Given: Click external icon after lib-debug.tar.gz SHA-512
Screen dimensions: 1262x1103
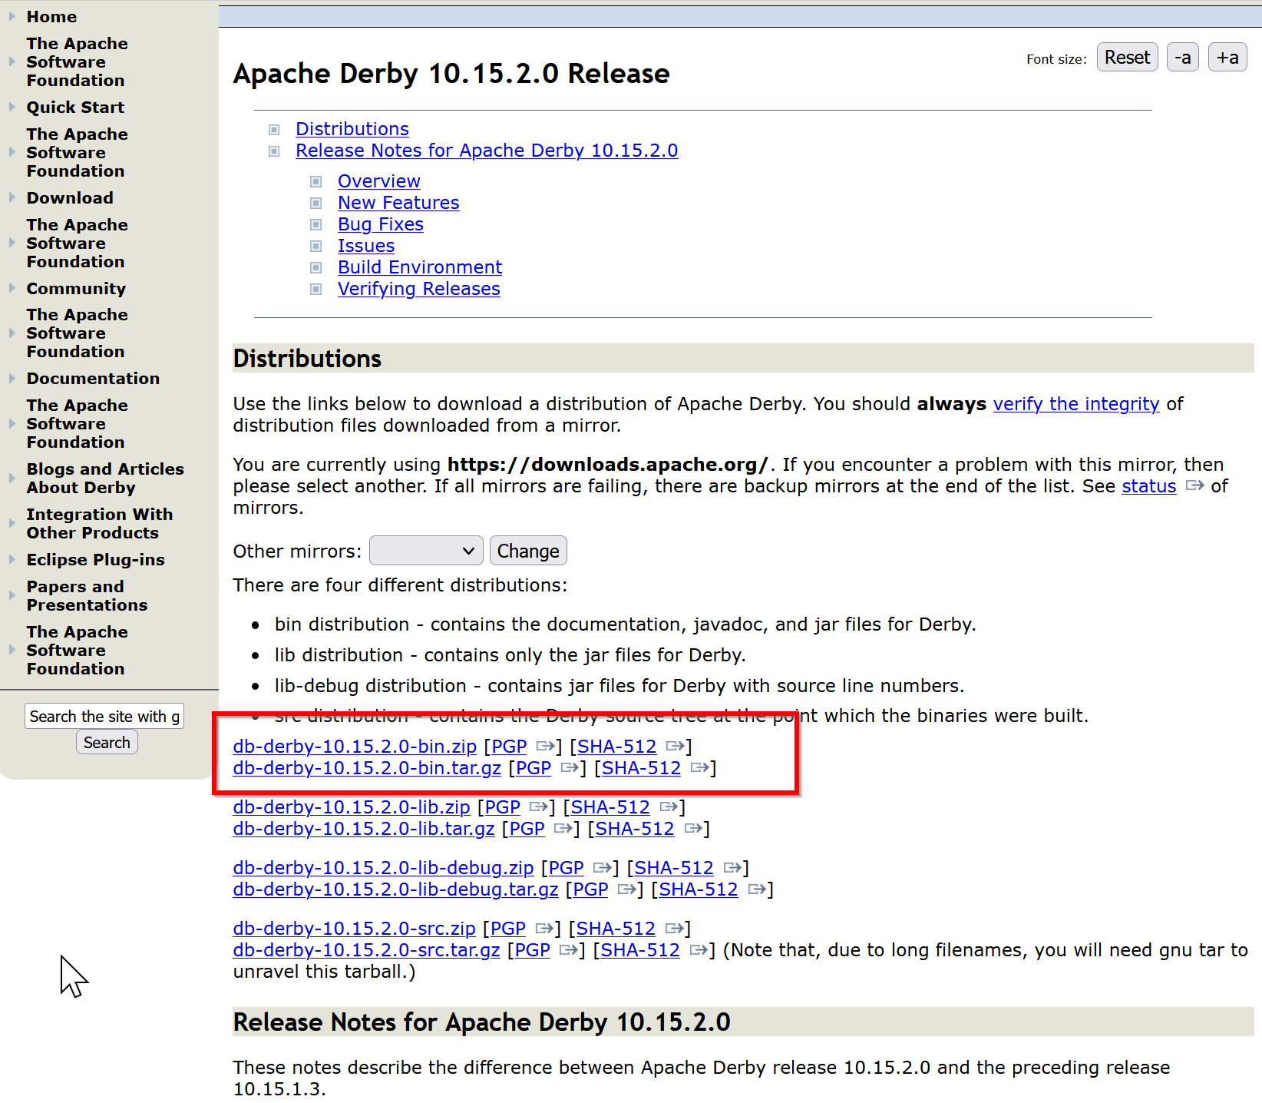Looking at the screenshot, I should [x=756, y=889].
